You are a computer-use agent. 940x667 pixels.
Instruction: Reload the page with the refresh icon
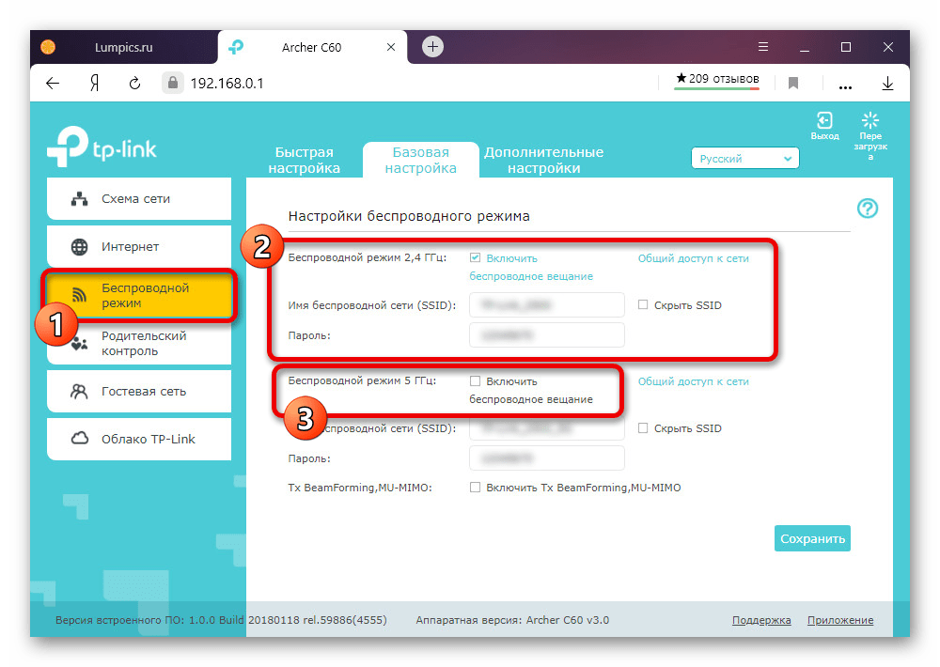point(134,83)
